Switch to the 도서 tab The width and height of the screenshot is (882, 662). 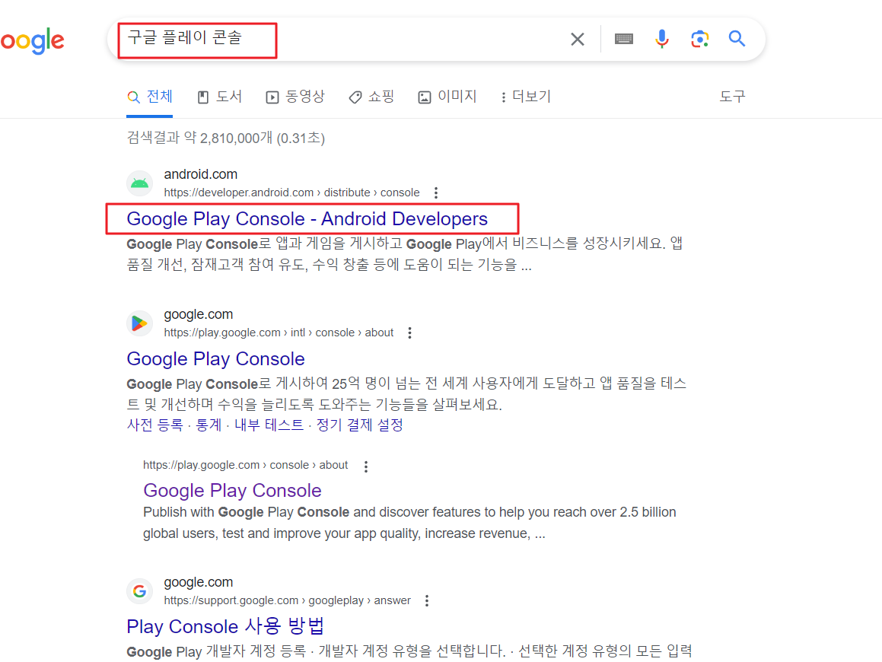(x=220, y=97)
